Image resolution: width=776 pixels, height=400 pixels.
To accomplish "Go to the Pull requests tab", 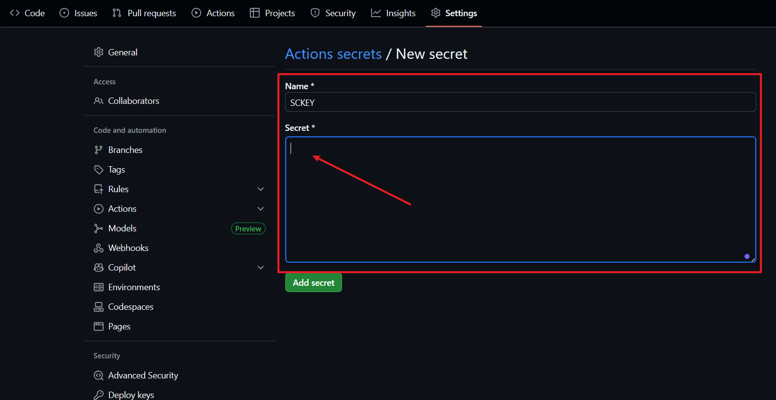I will pyautogui.click(x=144, y=13).
